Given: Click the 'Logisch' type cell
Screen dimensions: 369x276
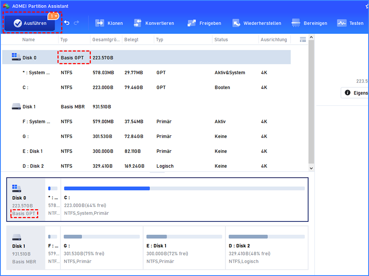Looking at the screenshot, I should tap(165, 166).
